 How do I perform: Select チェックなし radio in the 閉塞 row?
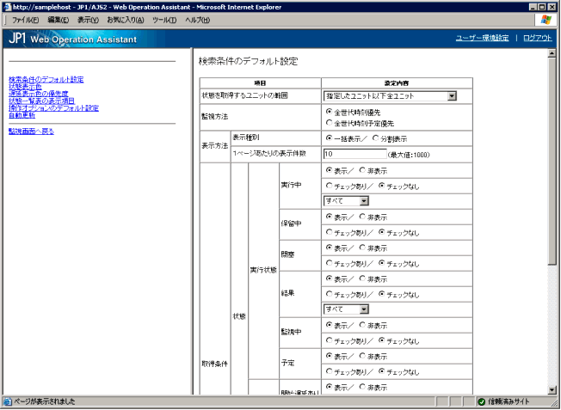point(381,263)
